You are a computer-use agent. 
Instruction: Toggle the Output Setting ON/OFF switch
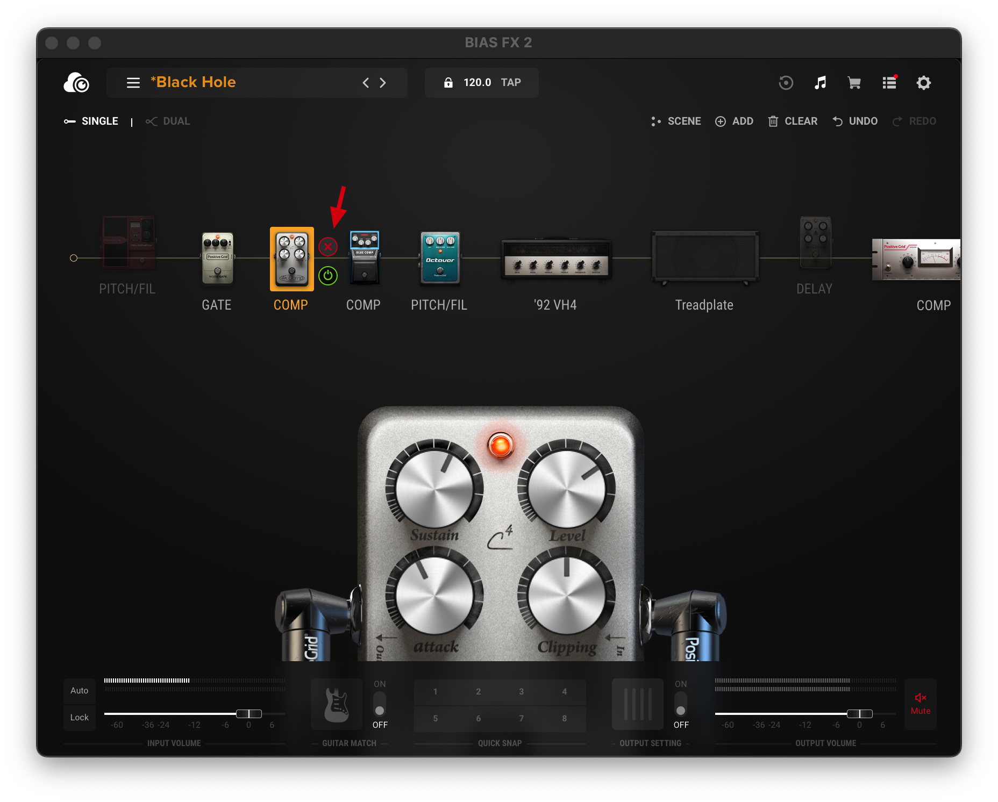(681, 704)
